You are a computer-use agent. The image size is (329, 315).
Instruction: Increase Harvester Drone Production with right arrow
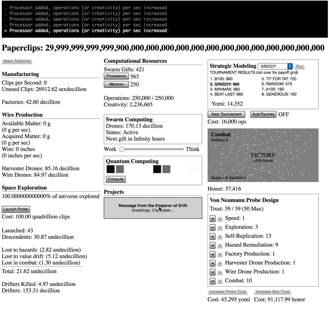click(220, 263)
